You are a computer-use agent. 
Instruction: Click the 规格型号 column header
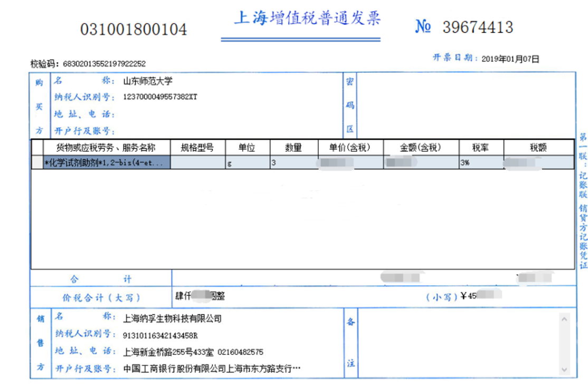197,148
